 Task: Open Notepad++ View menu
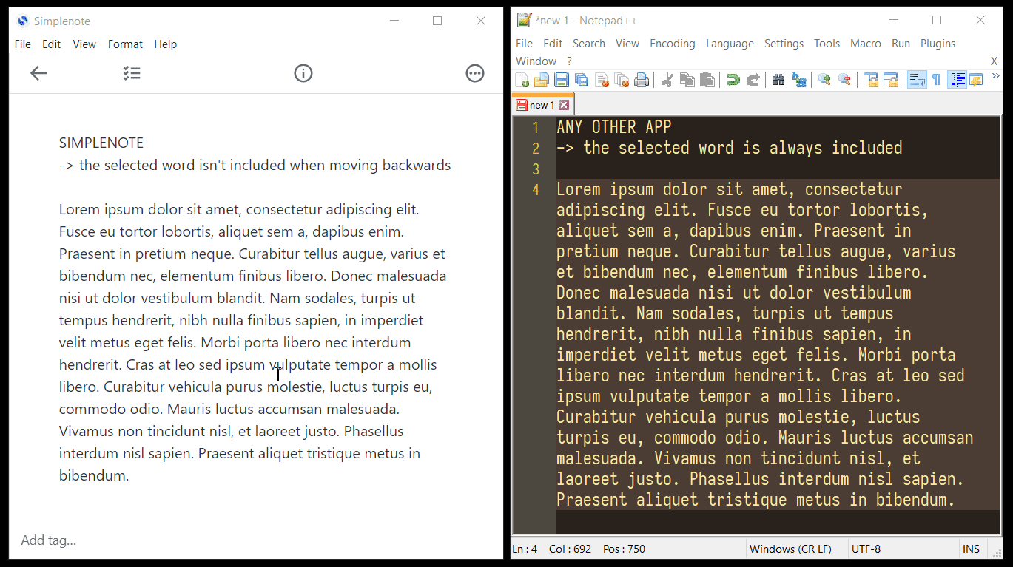point(627,44)
